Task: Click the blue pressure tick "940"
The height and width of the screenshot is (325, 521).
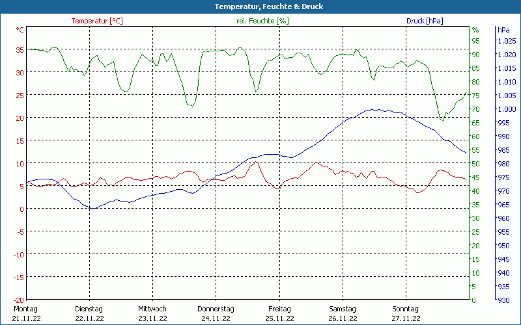Action: click(503, 273)
